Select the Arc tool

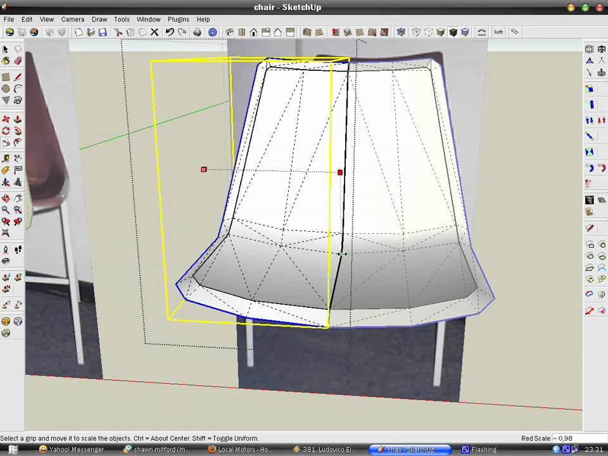(x=18, y=89)
